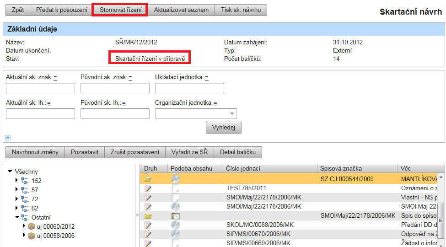Image resolution: width=446 pixels, height=247 pixels.
Task: Select cell 'TEST785/2011'
Action: point(246,188)
